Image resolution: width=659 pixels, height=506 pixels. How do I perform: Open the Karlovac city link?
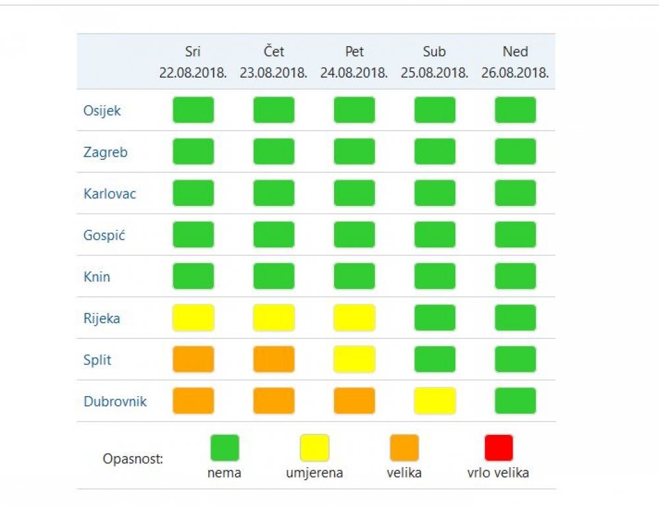tap(109, 194)
